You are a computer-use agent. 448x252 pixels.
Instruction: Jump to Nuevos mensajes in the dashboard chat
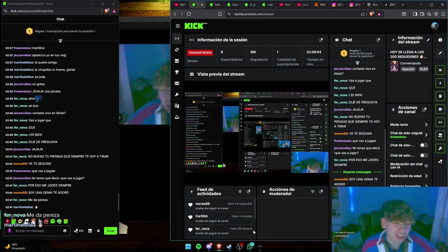[x=357, y=172]
